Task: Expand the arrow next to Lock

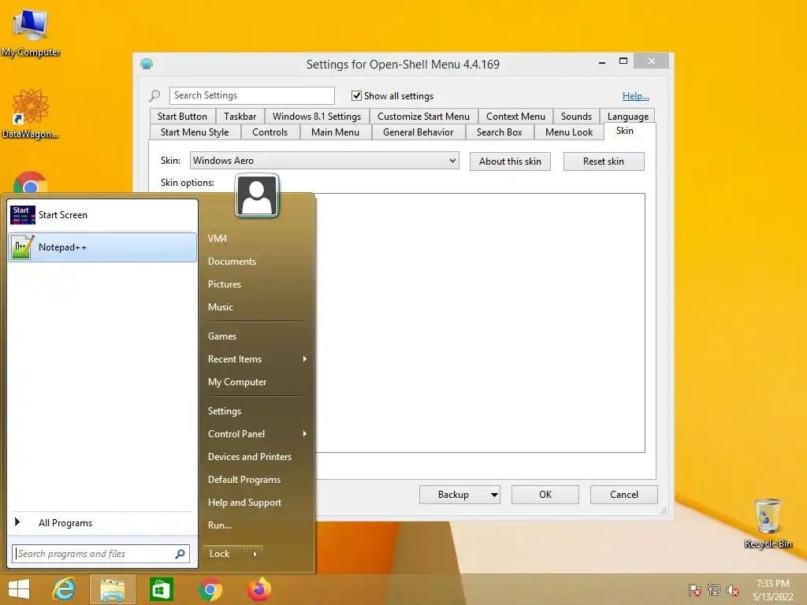Action: coord(255,554)
